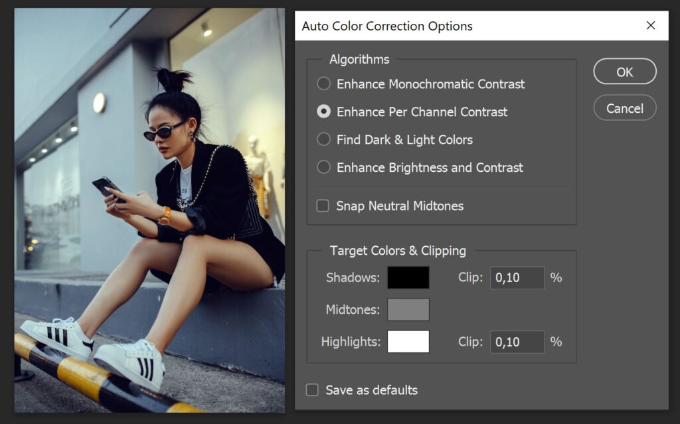Open the Shadows black color swatch
This screenshot has height=424, width=680.
pos(408,277)
